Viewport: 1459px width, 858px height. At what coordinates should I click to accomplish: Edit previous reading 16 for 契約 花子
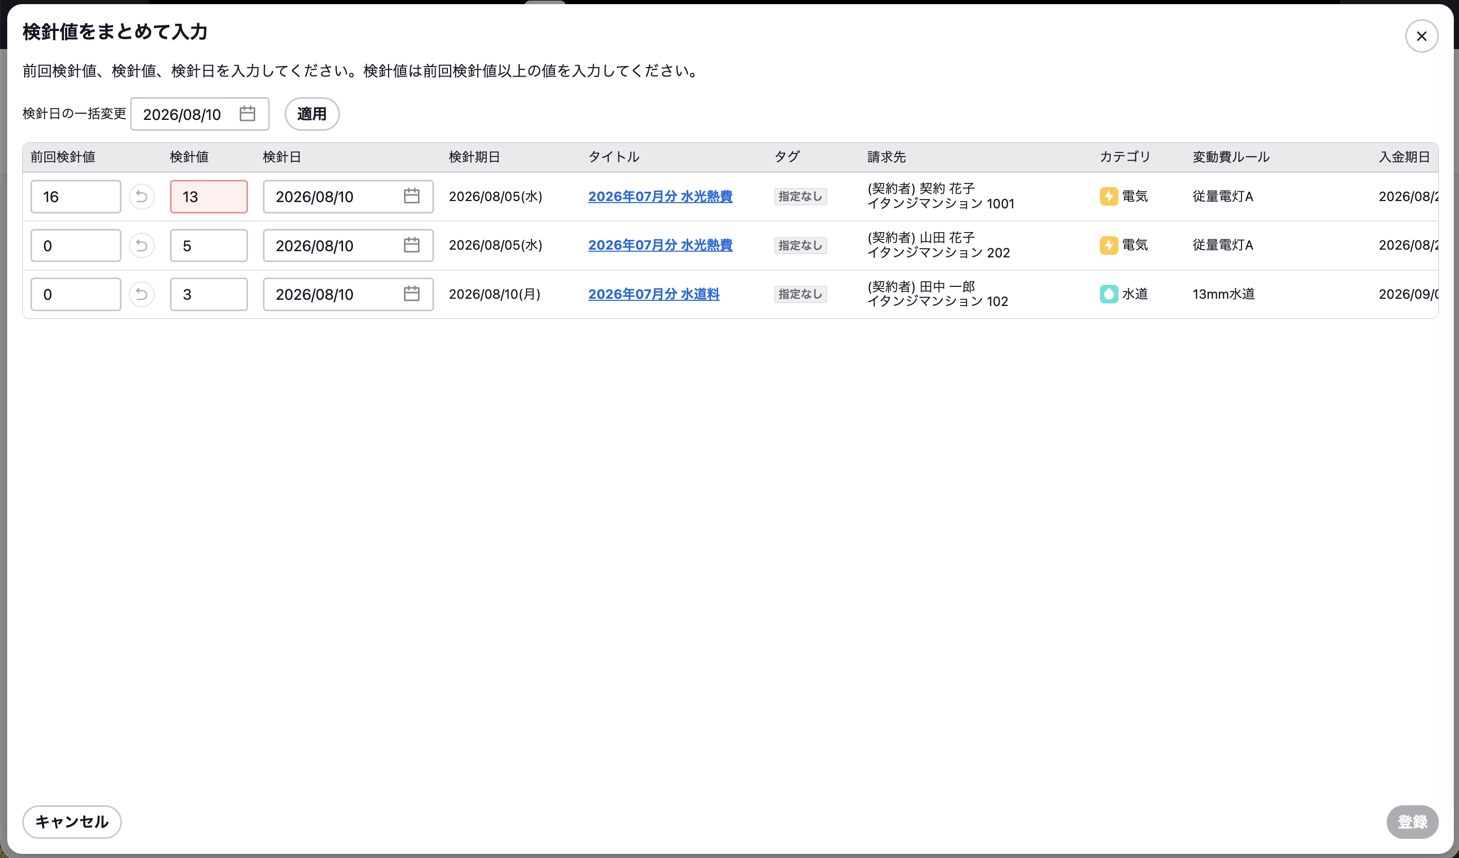[76, 196]
